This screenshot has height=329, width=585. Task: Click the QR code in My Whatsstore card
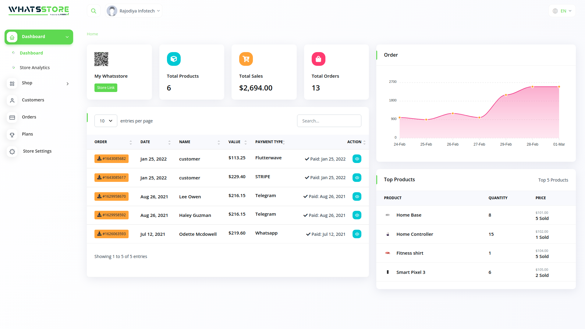click(101, 59)
